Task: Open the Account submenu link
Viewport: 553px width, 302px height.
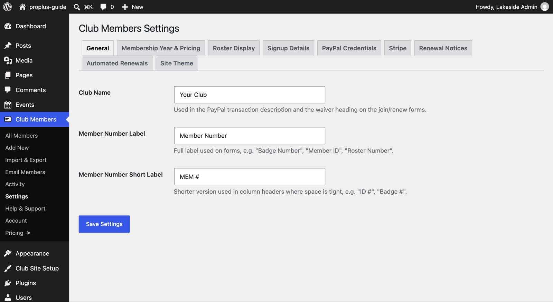Action: pos(16,221)
